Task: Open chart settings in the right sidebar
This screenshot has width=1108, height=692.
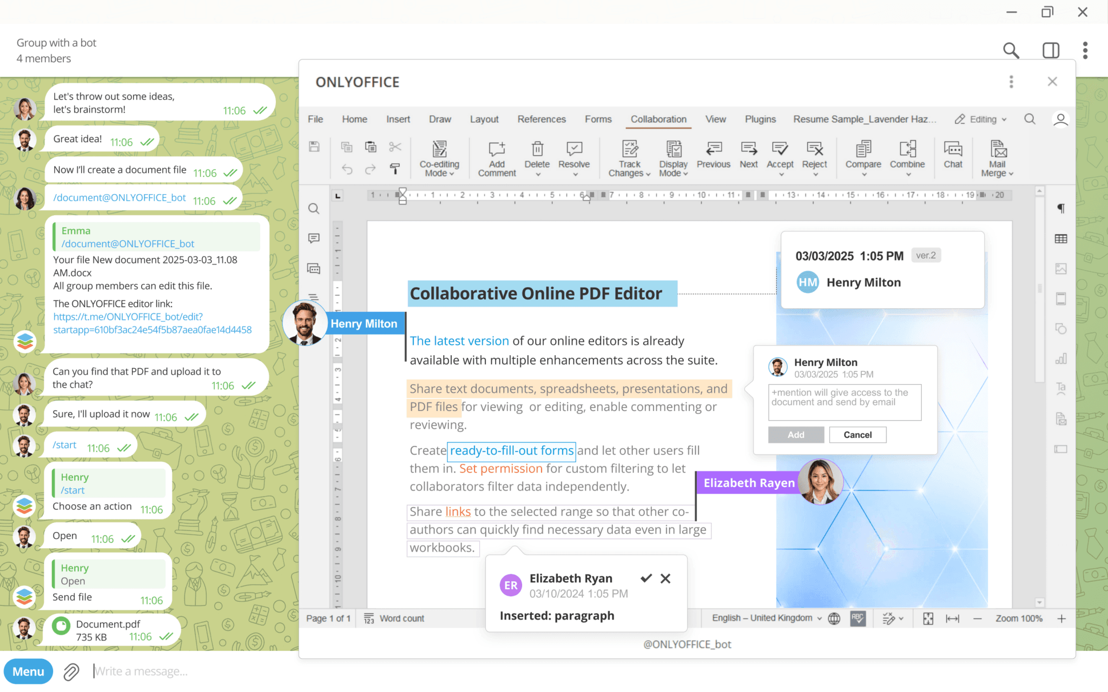Action: [x=1061, y=358]
